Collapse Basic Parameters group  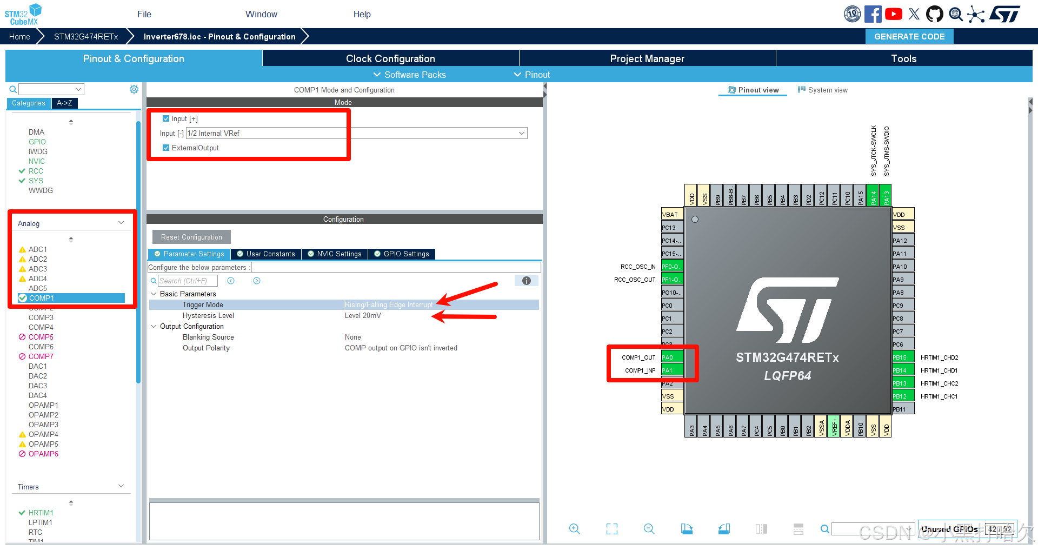[154, 294]
